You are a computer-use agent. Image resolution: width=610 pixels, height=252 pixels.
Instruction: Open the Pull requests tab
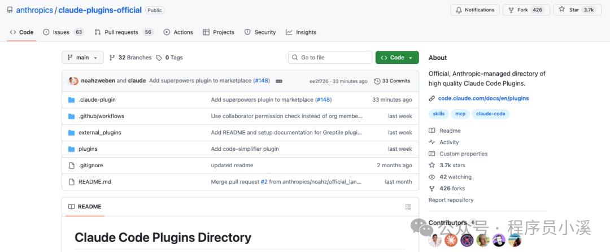pyautogui.click(x=124, y=32)
